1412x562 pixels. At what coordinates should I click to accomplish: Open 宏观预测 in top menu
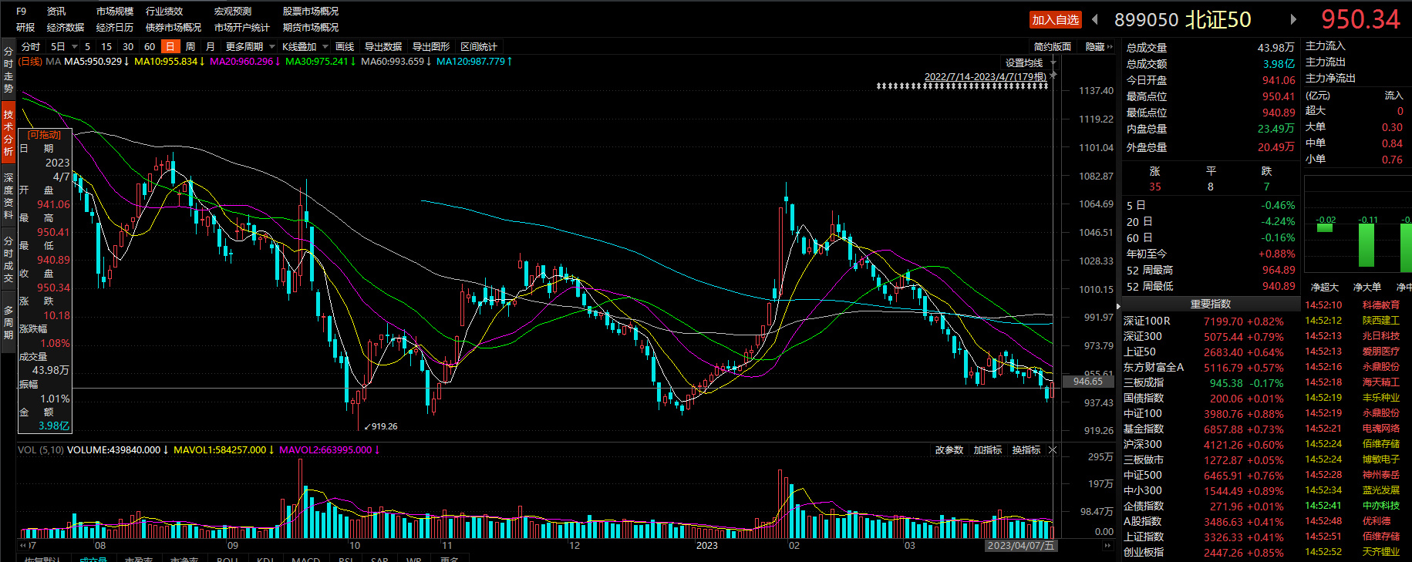click(232, 12)
